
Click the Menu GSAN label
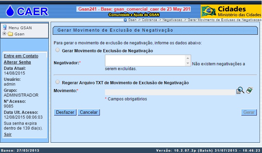(20, 28)
